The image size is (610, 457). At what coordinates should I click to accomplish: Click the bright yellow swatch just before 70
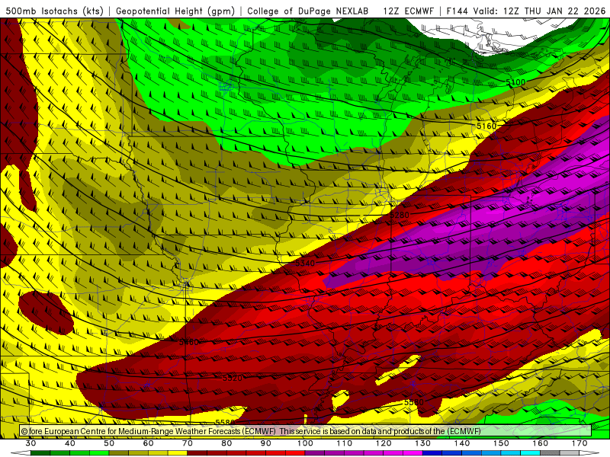(178, 453)
